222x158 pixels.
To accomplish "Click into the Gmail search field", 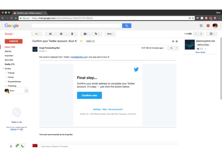I will point(75,26).
